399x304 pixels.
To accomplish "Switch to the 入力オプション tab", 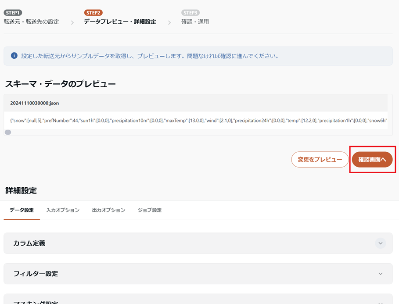I will tap(62, 210).
